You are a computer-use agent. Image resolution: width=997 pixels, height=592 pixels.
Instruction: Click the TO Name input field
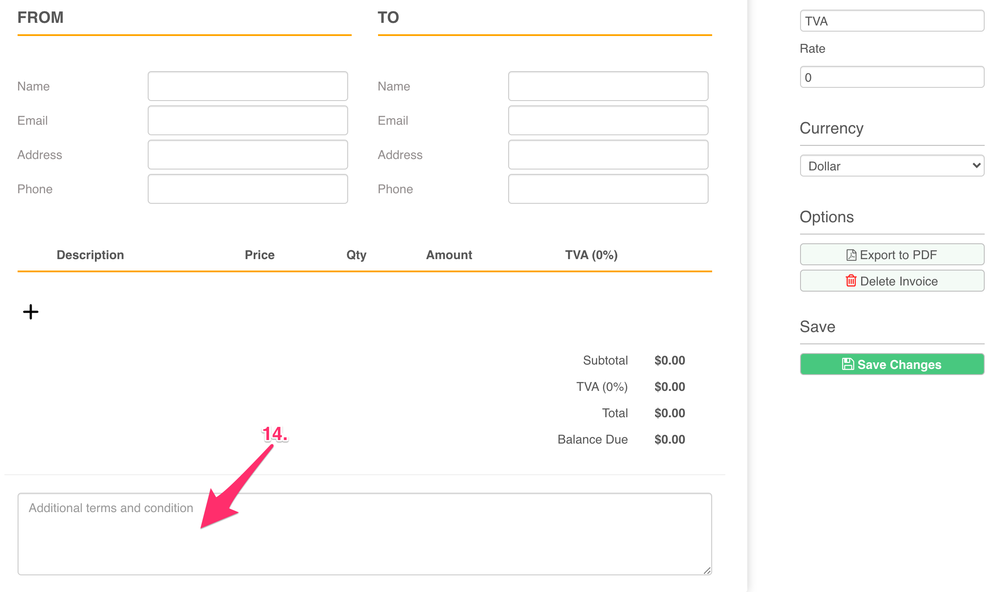(x=608, y=86)
